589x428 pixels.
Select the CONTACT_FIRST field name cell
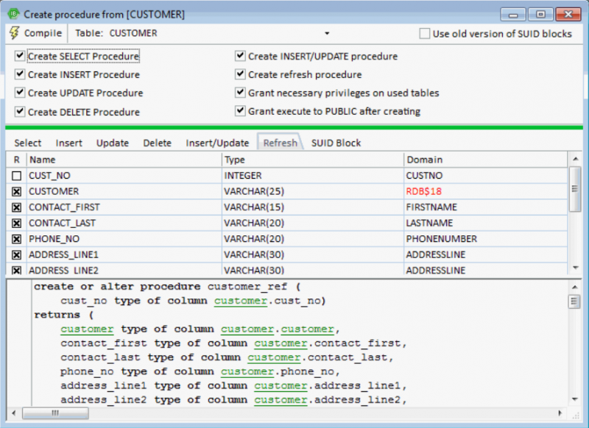click(124, 207)
